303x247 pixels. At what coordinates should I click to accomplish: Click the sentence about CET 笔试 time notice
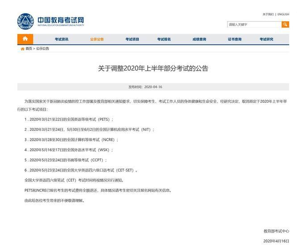[74, 180]
